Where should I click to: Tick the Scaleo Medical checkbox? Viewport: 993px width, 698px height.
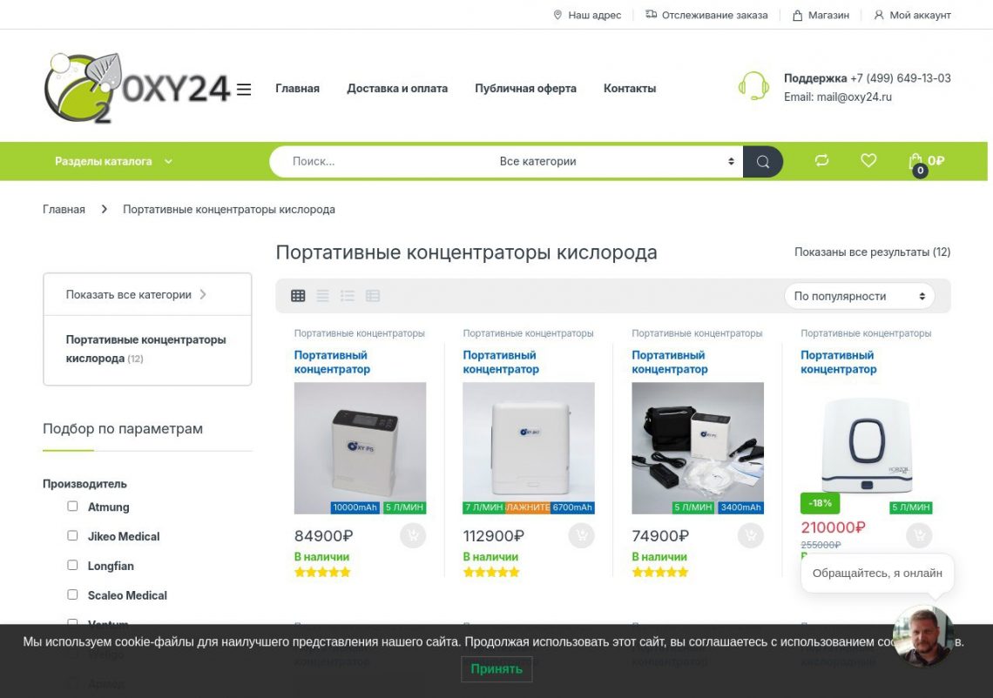point(73,594)
